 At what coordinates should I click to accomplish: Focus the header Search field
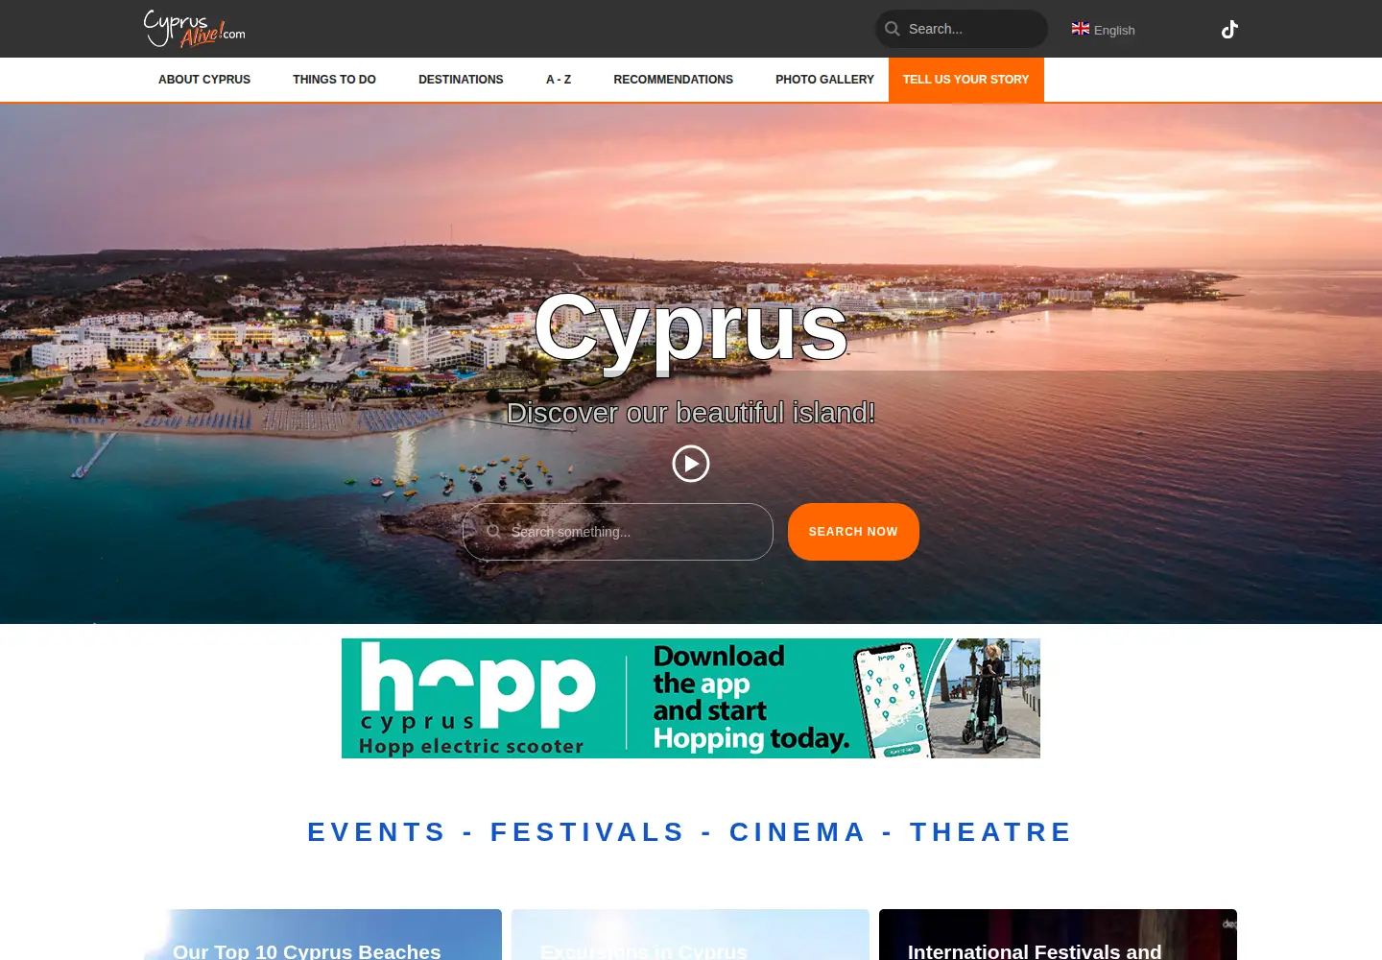coord(962,29)
